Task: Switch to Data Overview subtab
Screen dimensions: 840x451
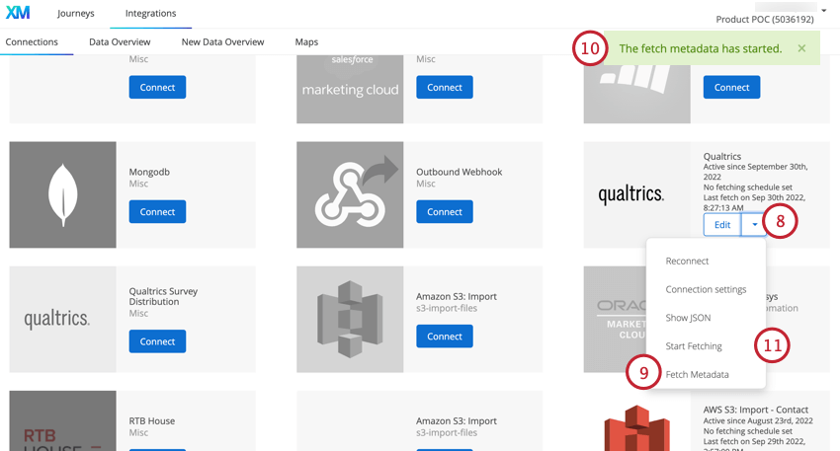Action: tap(120, 41)
